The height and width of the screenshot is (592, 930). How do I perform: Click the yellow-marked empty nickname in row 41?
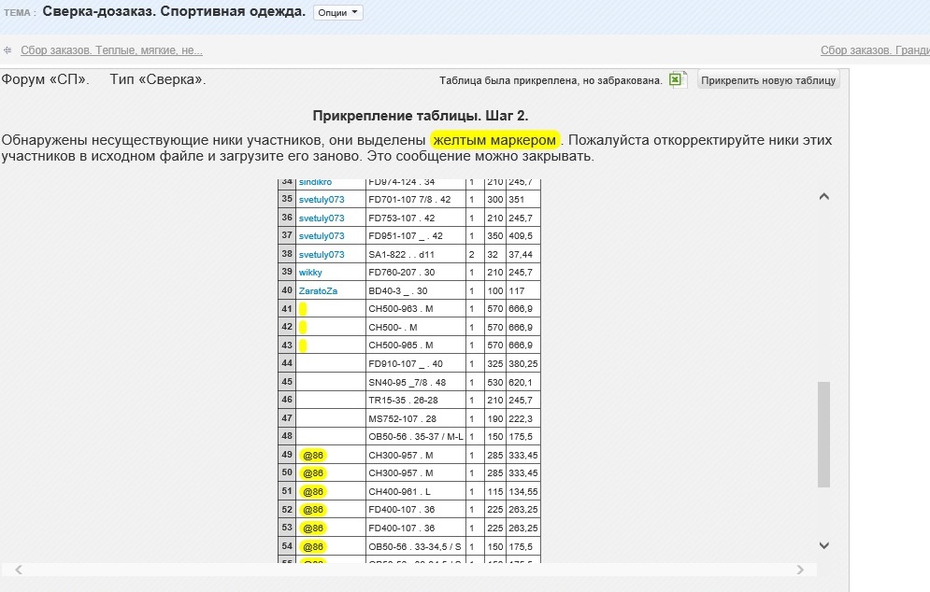tap(303, 309)
